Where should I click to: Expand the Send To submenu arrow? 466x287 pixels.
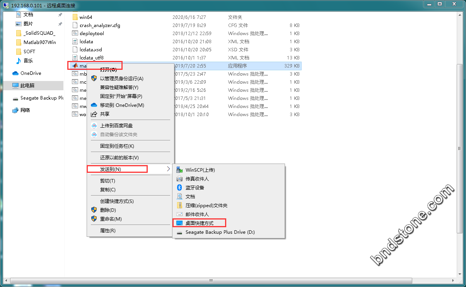tap(168, 169)
